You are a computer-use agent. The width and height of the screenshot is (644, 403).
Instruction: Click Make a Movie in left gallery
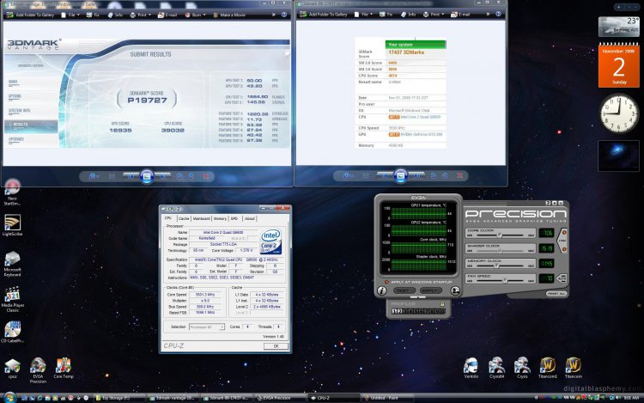pyautogui.click(x=229, y=15)
